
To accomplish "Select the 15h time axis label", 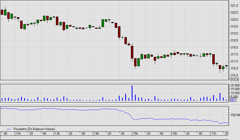I will point(135,134).
